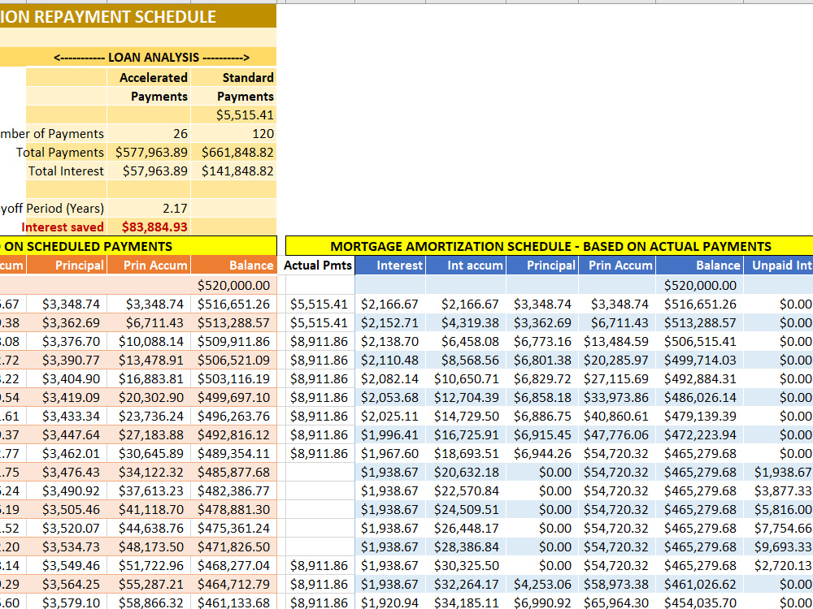The height and width of the screenshot is (609, 813).
Task: Click the Int accum column header
Action: (x=466, y=266)
